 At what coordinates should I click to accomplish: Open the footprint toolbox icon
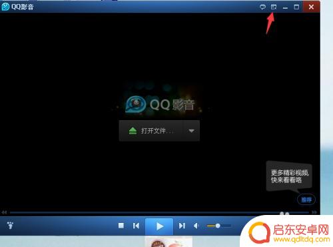coord(10,226)
